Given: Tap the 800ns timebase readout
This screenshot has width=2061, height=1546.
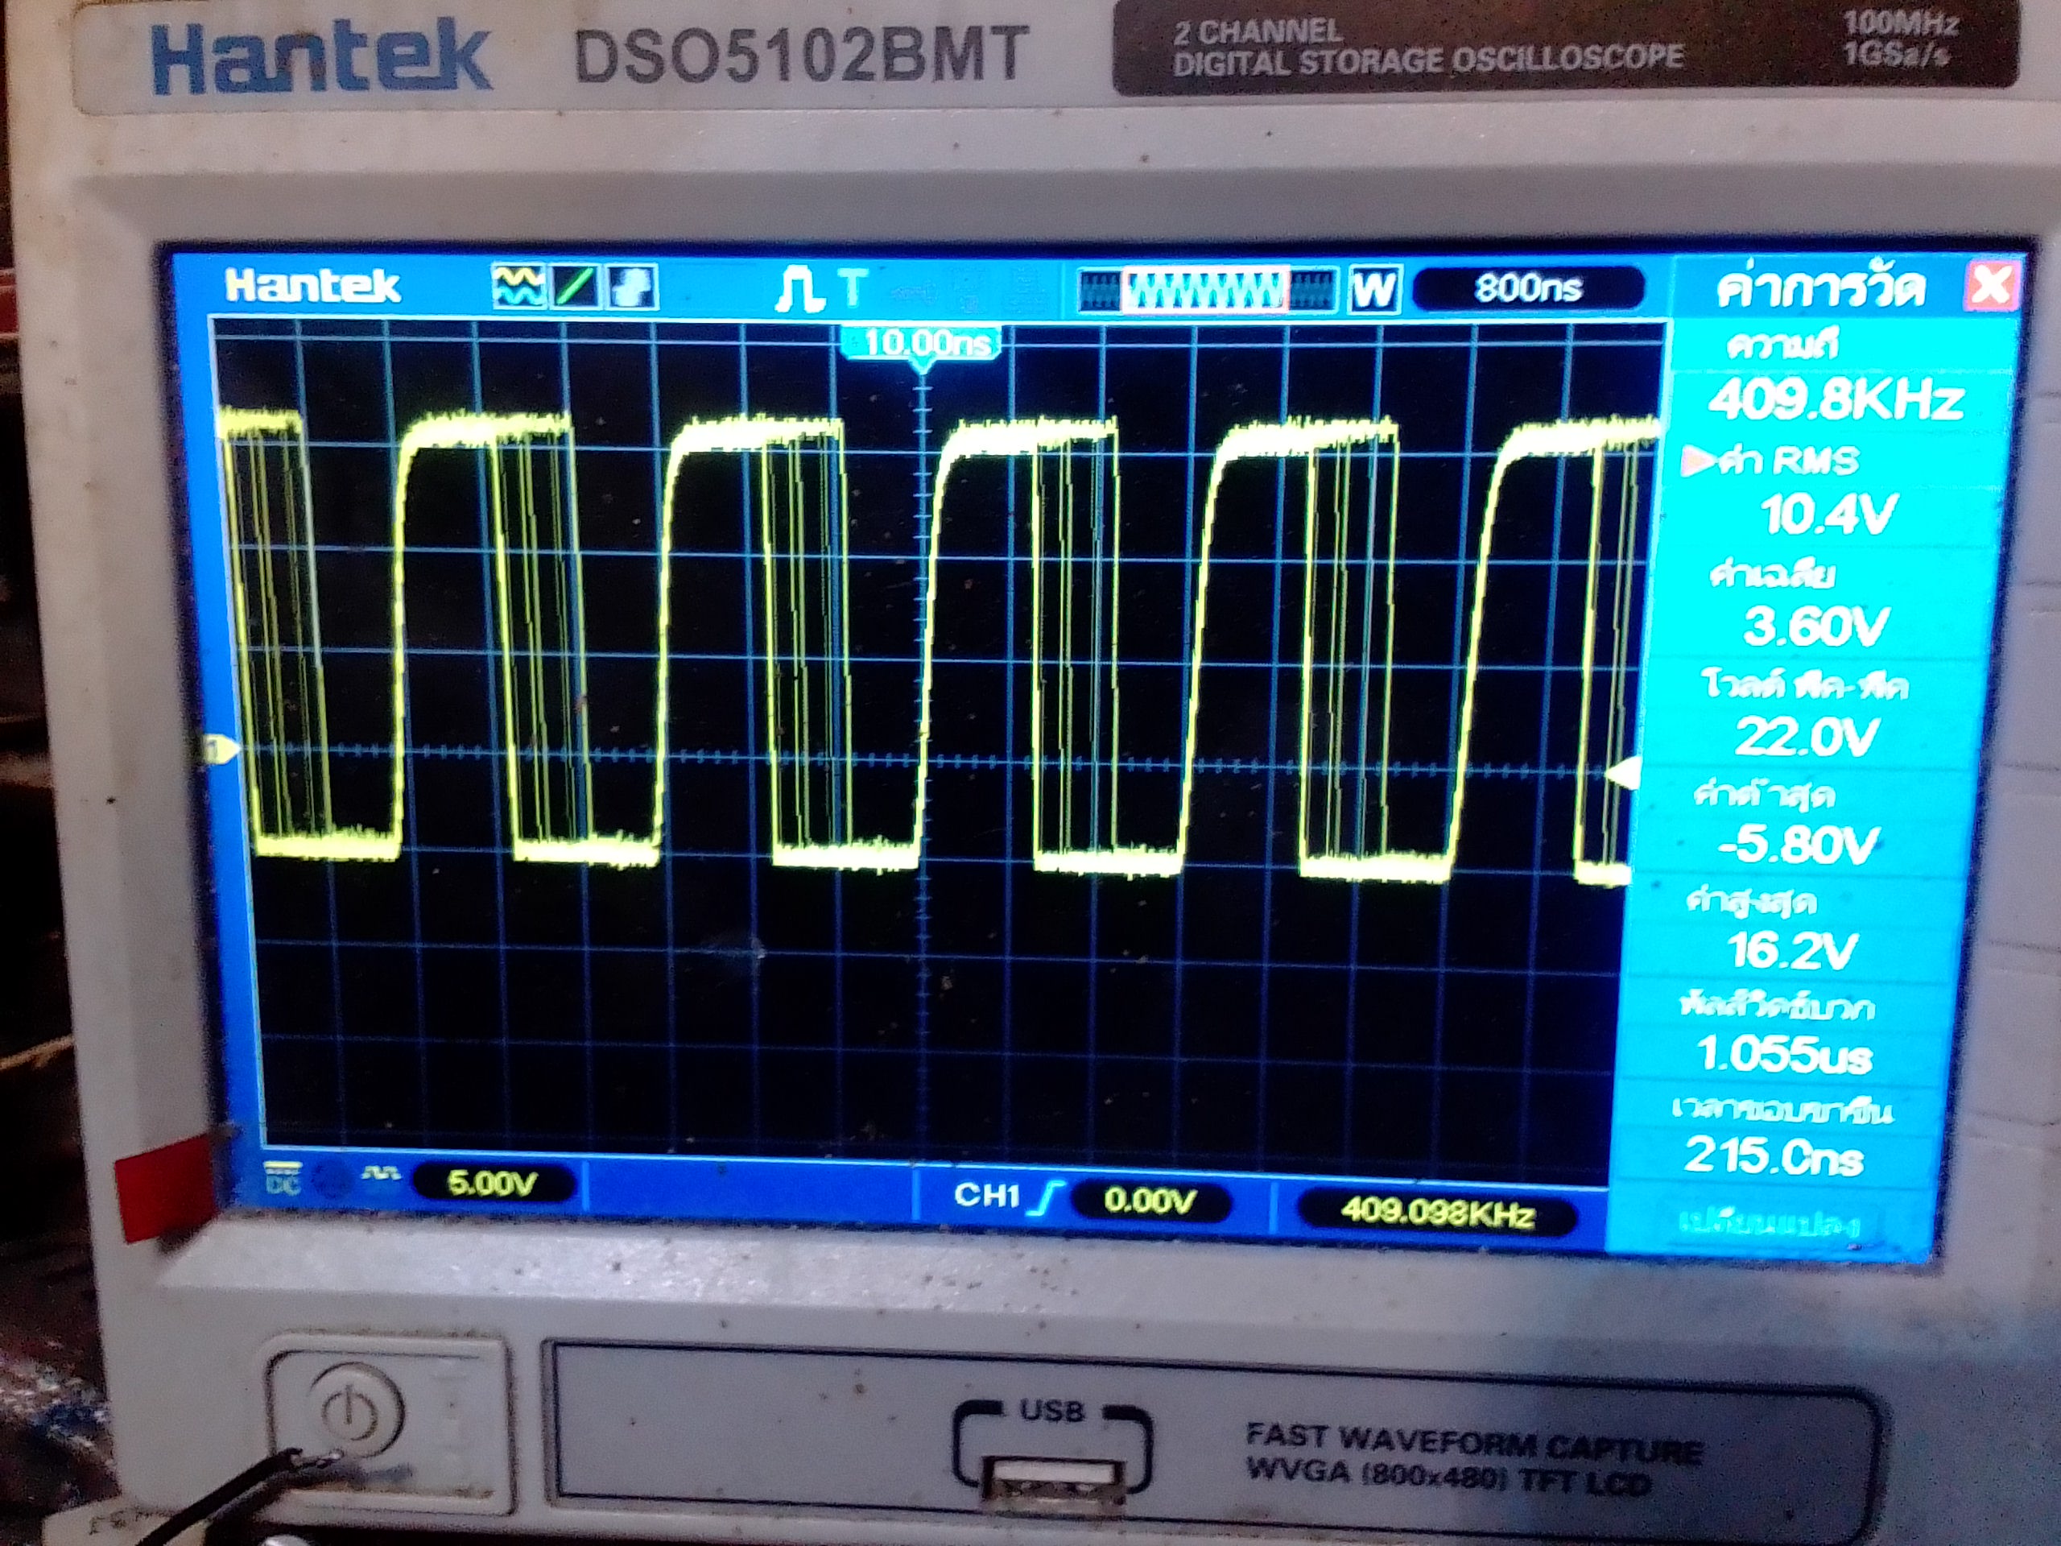Looking at the screenshot, I should point(1527,289).
